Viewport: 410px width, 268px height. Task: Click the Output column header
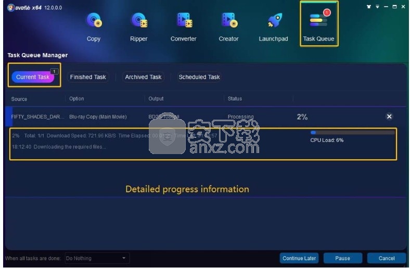[156, 98]
